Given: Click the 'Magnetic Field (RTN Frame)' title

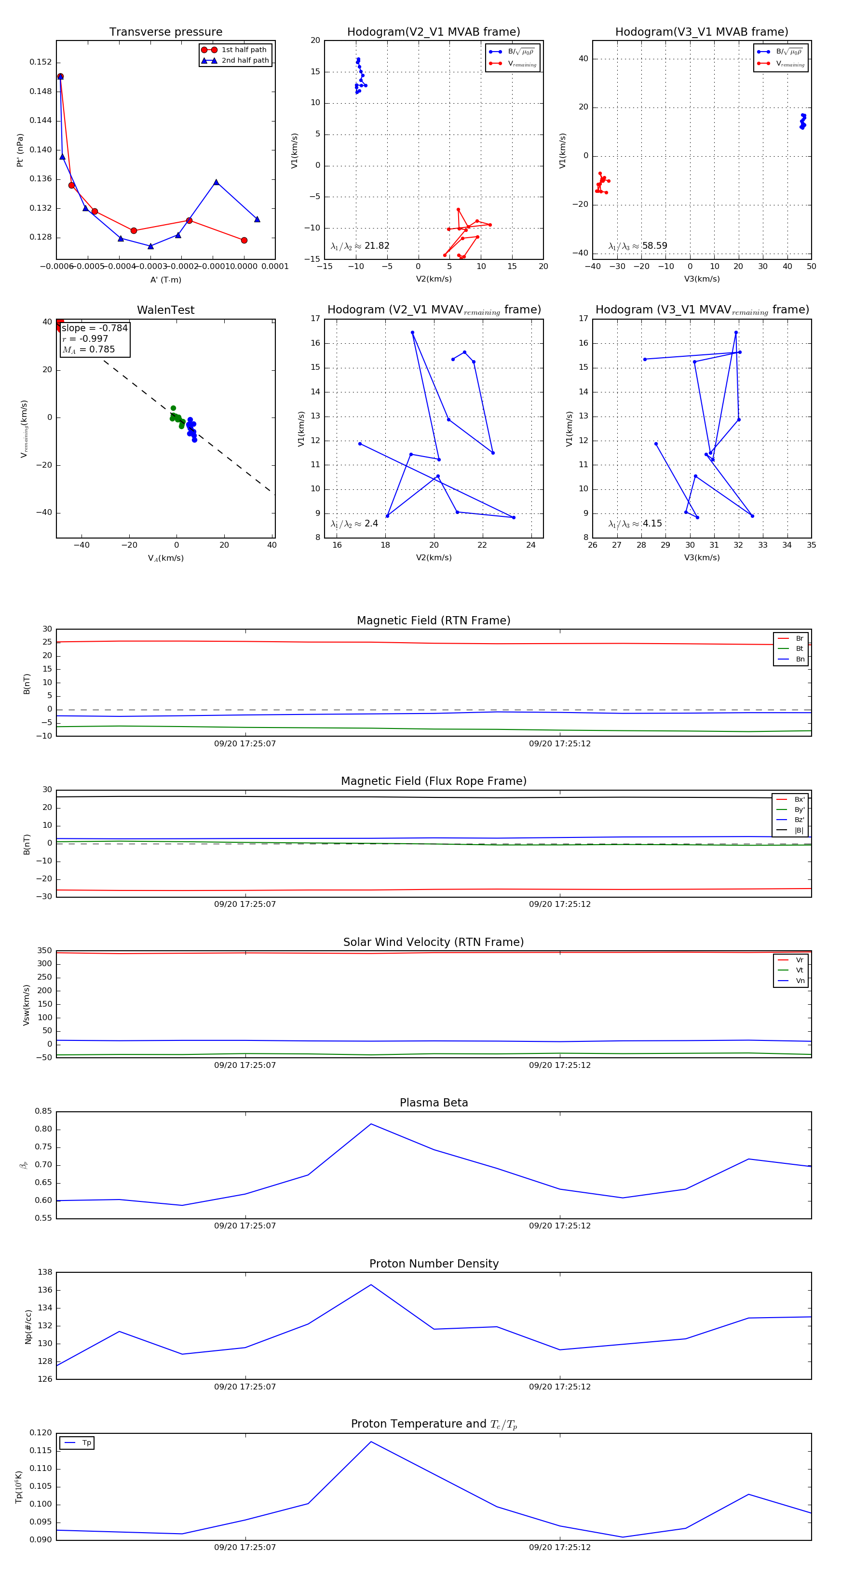Looking at the screenshot, I should [x=434, y=620].
